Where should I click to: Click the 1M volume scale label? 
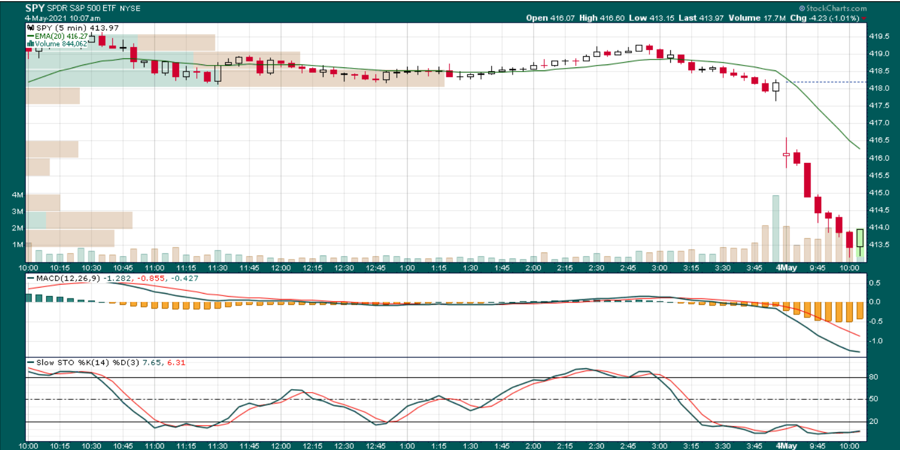tap(17, 245)
